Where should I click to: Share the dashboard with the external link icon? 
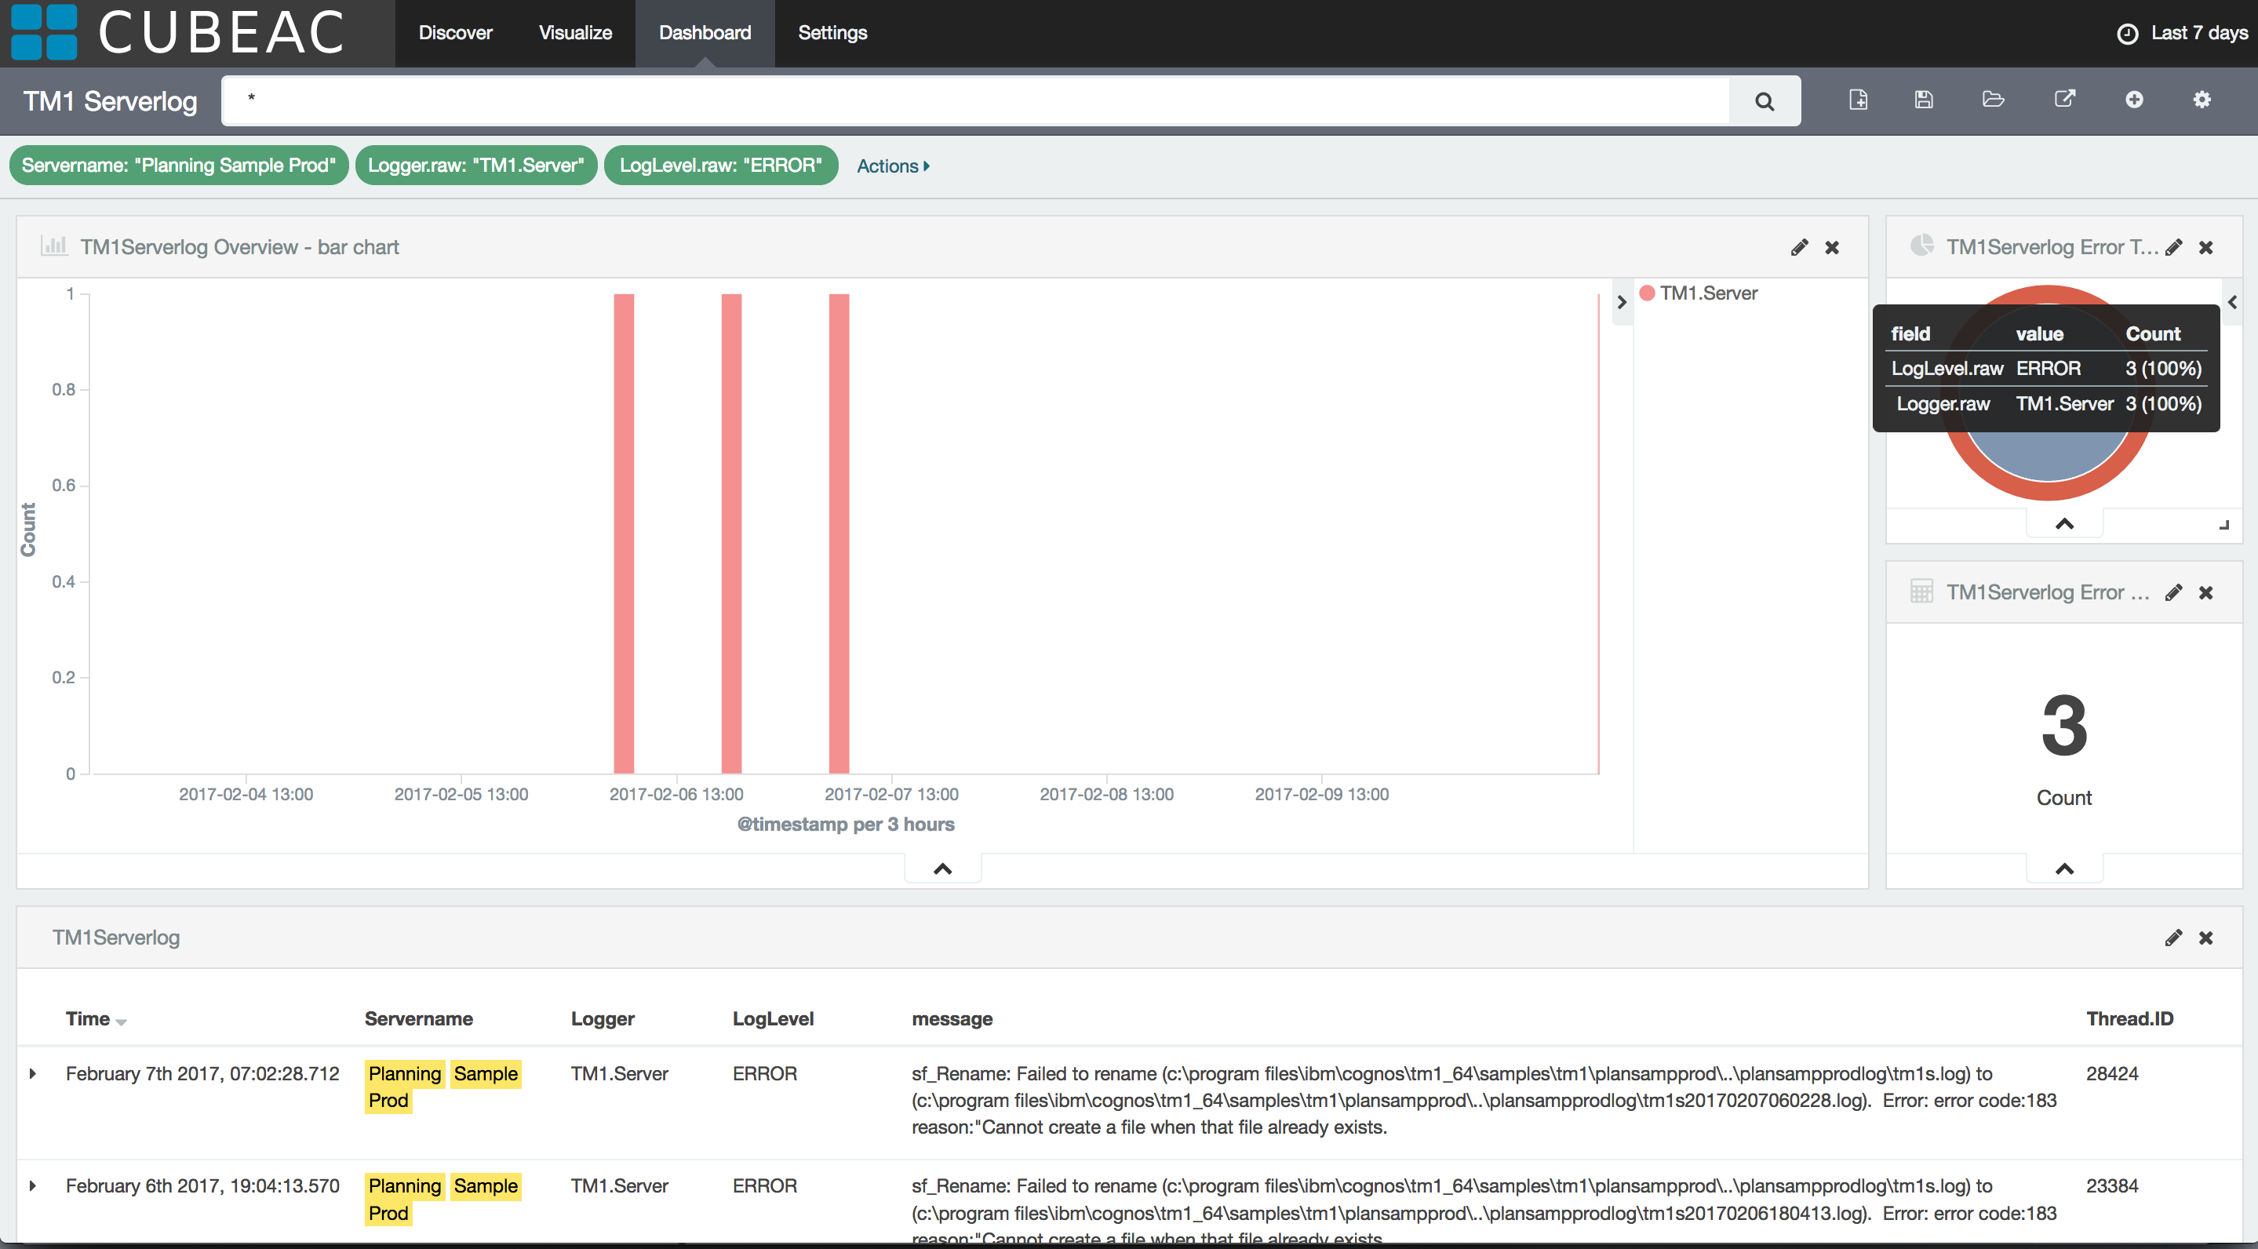2065,99
